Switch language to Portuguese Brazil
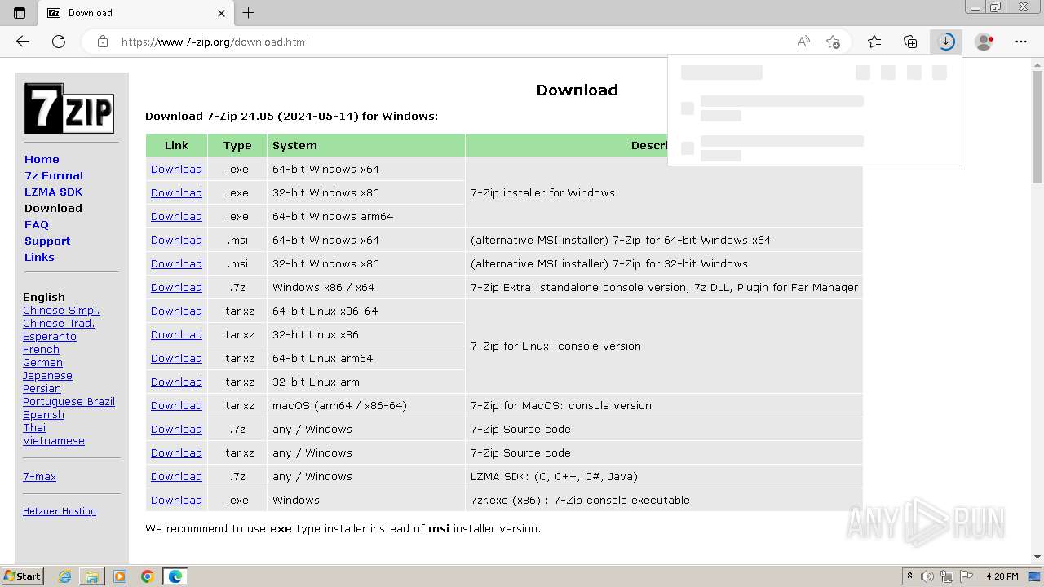 (69, 401)
